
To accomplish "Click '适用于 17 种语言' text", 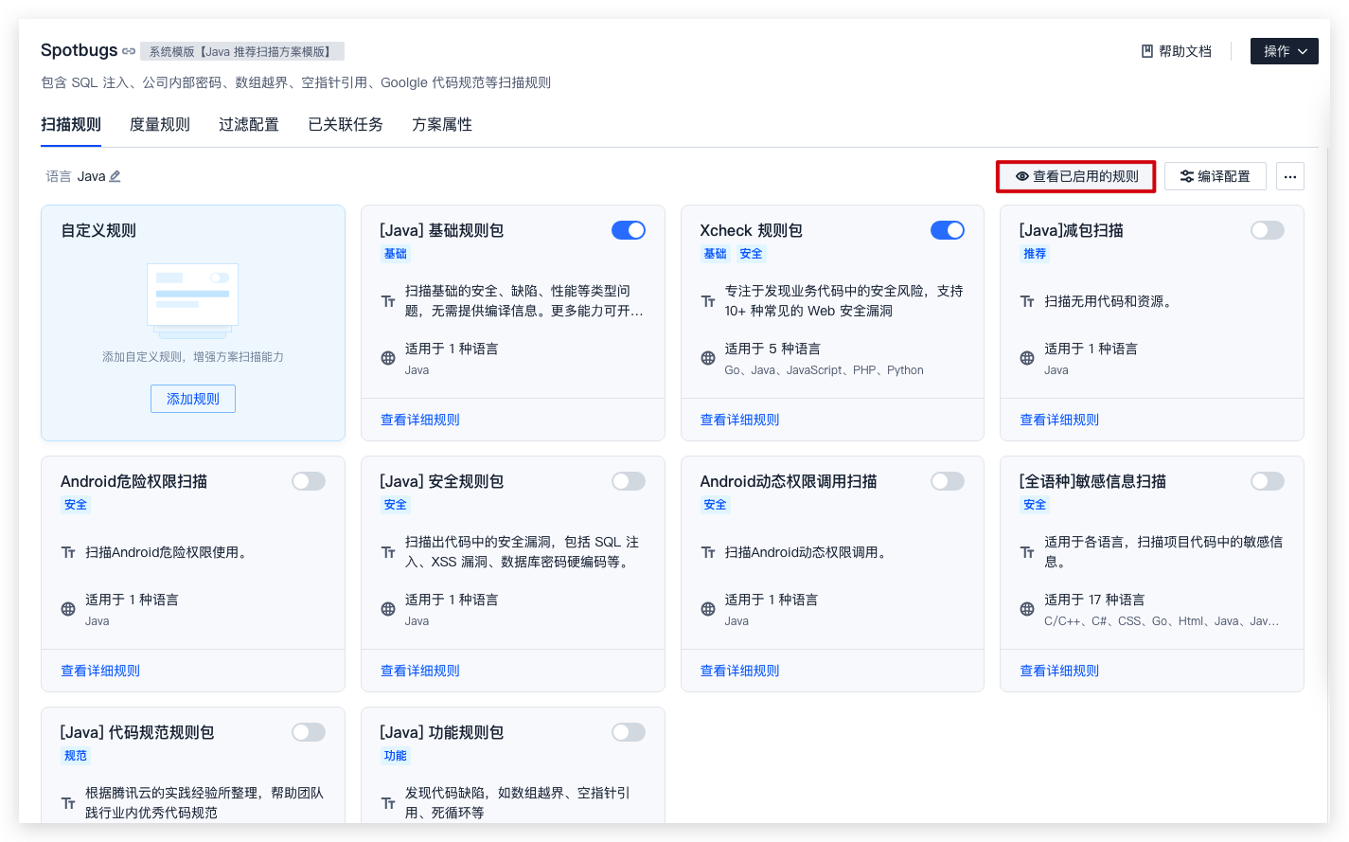I will click(1094, 600).
